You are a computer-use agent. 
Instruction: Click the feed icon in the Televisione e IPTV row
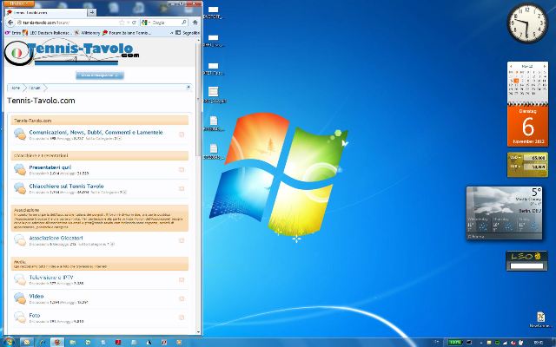click(x=182, y=279)
